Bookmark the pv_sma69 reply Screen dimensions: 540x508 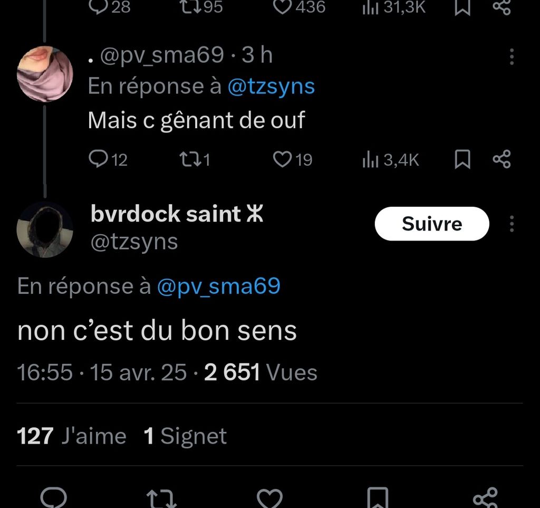(462, 159)
